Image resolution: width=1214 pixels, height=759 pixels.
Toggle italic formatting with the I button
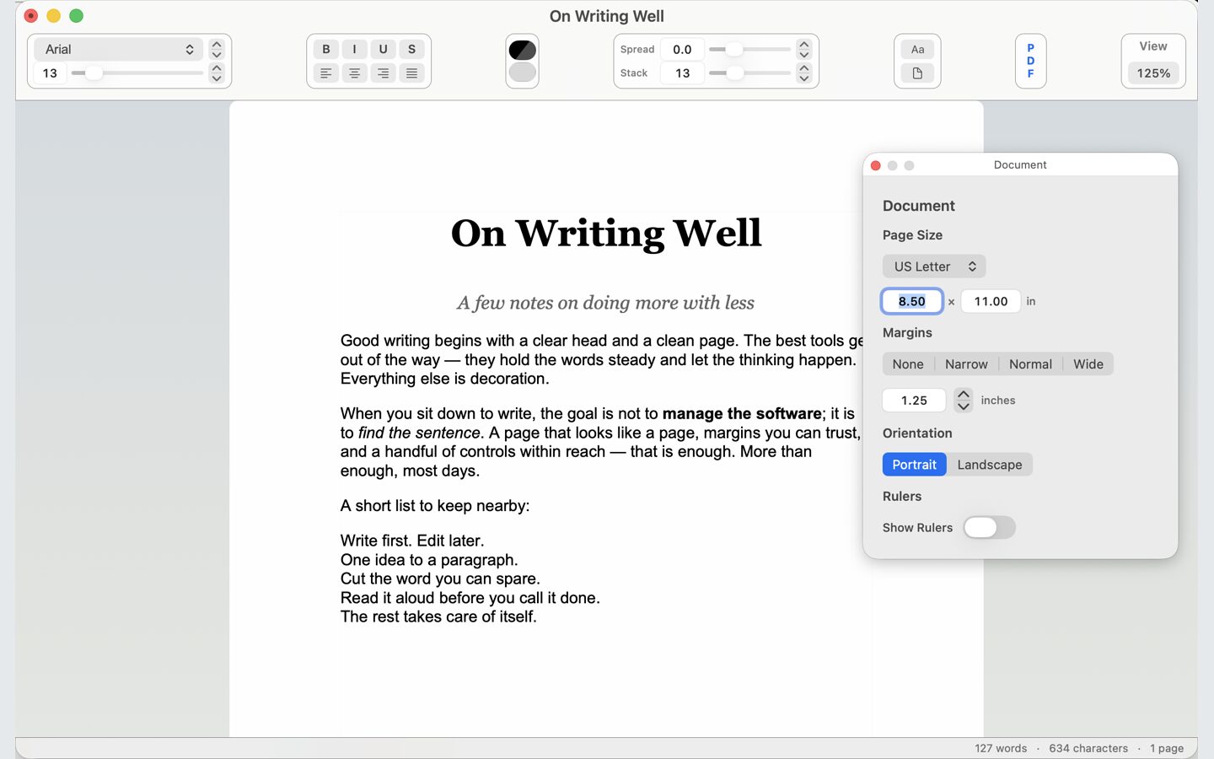pyautogui.click(x=354, y=49)
